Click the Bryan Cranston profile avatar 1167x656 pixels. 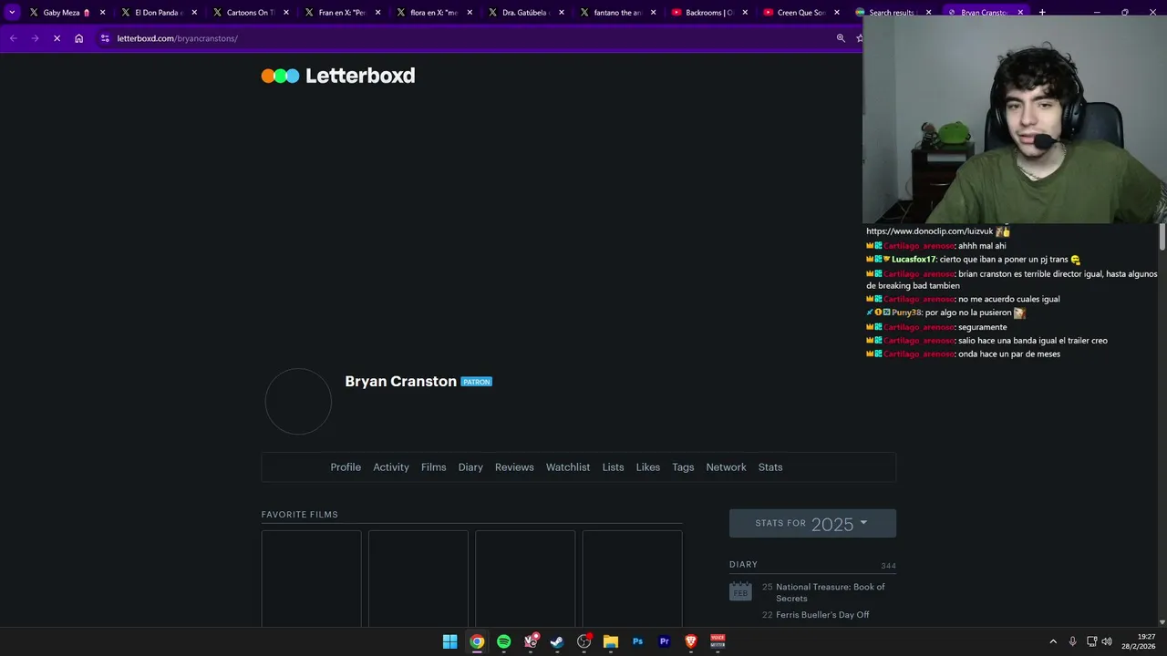[298, 402]
